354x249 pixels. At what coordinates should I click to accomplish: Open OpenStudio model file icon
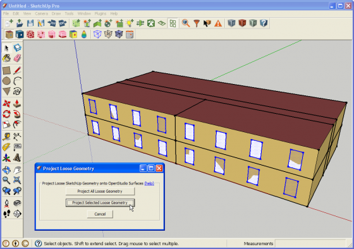tap(20, 23)
